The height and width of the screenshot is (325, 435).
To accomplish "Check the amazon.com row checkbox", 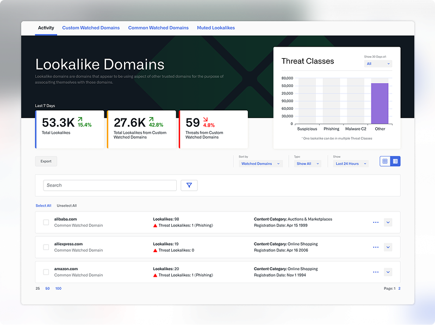I will click(x=46, y=272).
